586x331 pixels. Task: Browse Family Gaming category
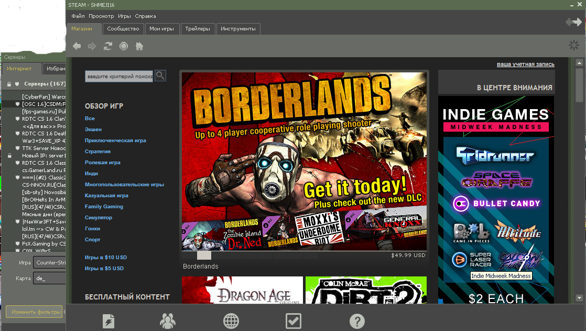104,207
